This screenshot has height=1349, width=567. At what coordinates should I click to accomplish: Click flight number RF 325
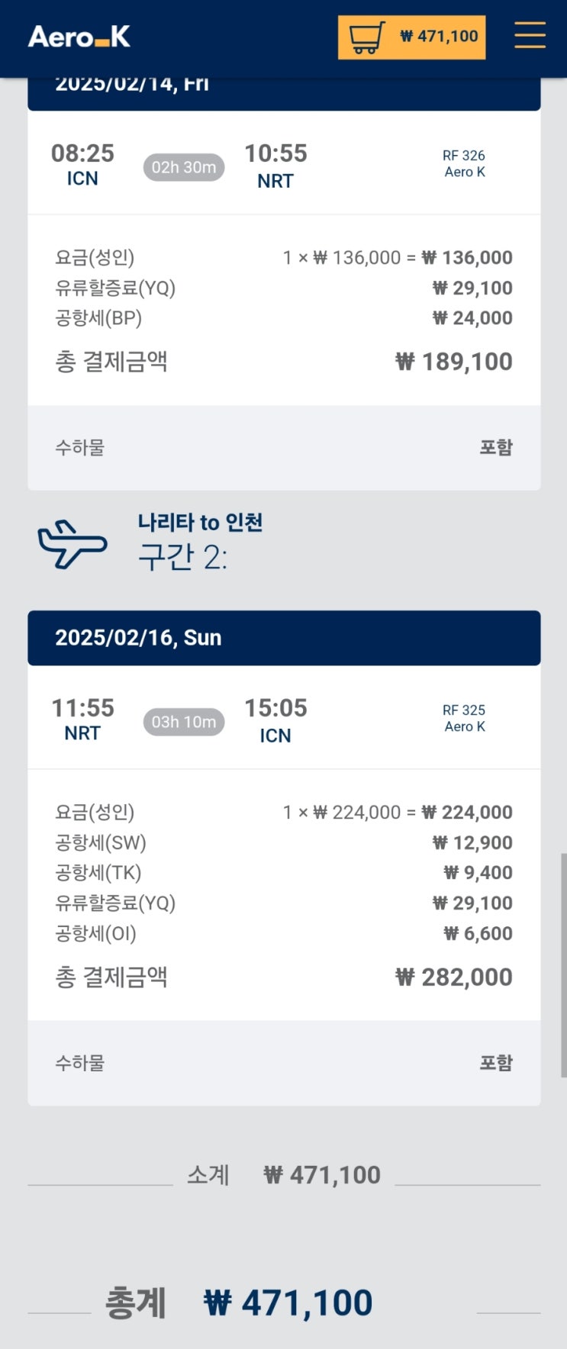coord(463,710)
